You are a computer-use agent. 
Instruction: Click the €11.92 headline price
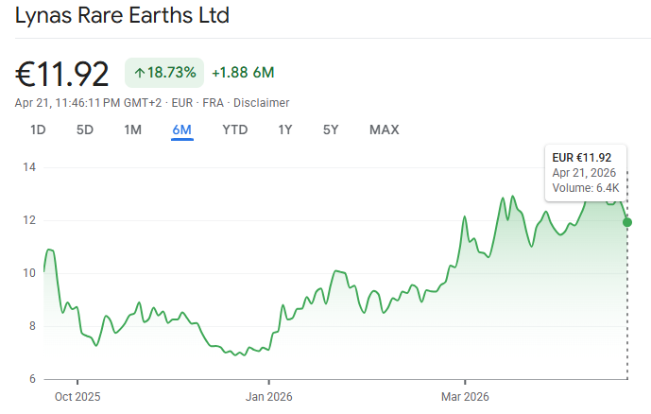pos(61,75)
